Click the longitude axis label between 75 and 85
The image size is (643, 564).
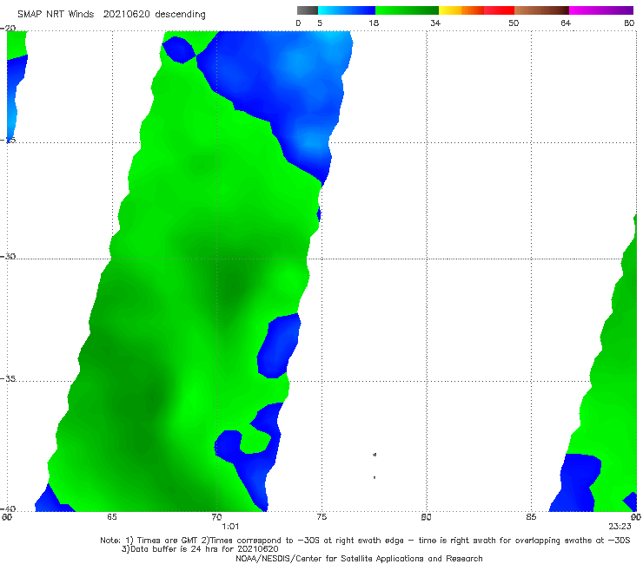(x=426, y=517)
